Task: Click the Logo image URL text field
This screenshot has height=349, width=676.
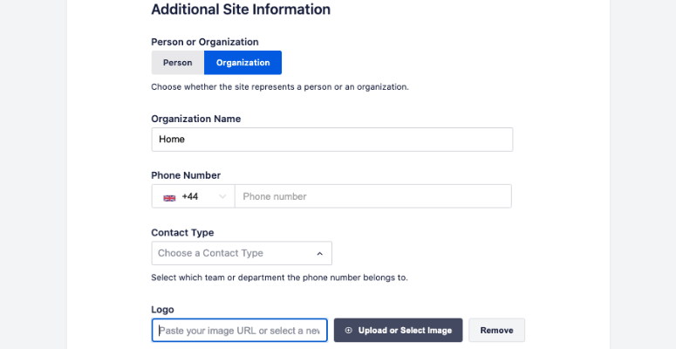Action: [x=239, y=331]
